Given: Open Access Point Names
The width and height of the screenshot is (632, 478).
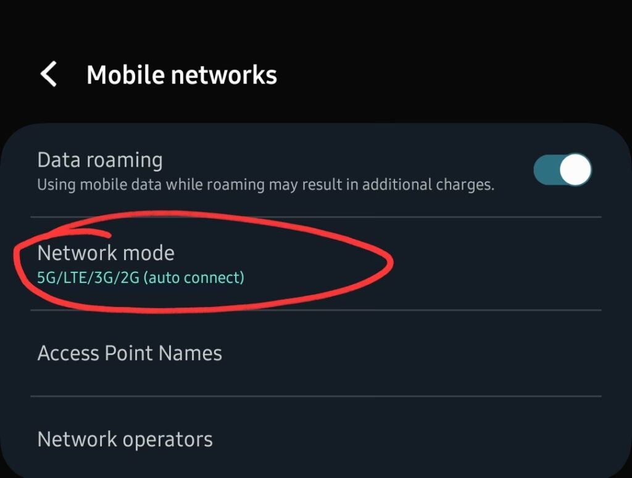Looking at the screenshot, I should 130,353.
